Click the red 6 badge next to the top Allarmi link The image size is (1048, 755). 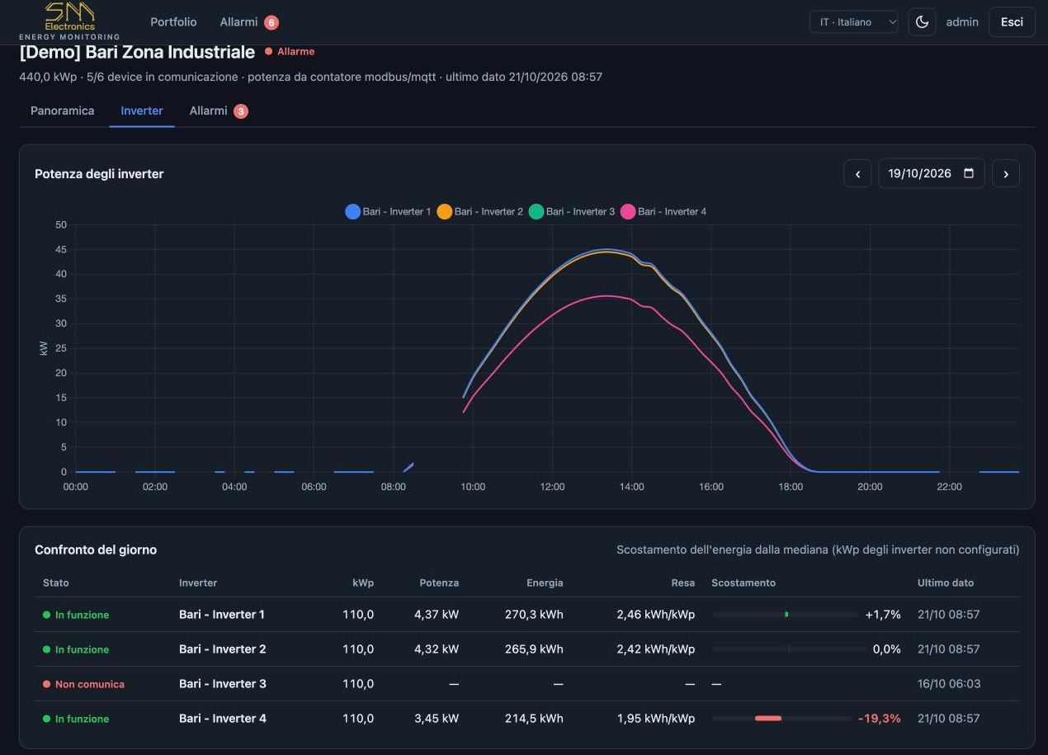click(x=271, y=22)
